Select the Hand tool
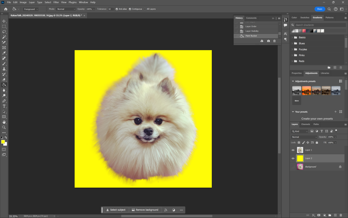 coord(4,122)
